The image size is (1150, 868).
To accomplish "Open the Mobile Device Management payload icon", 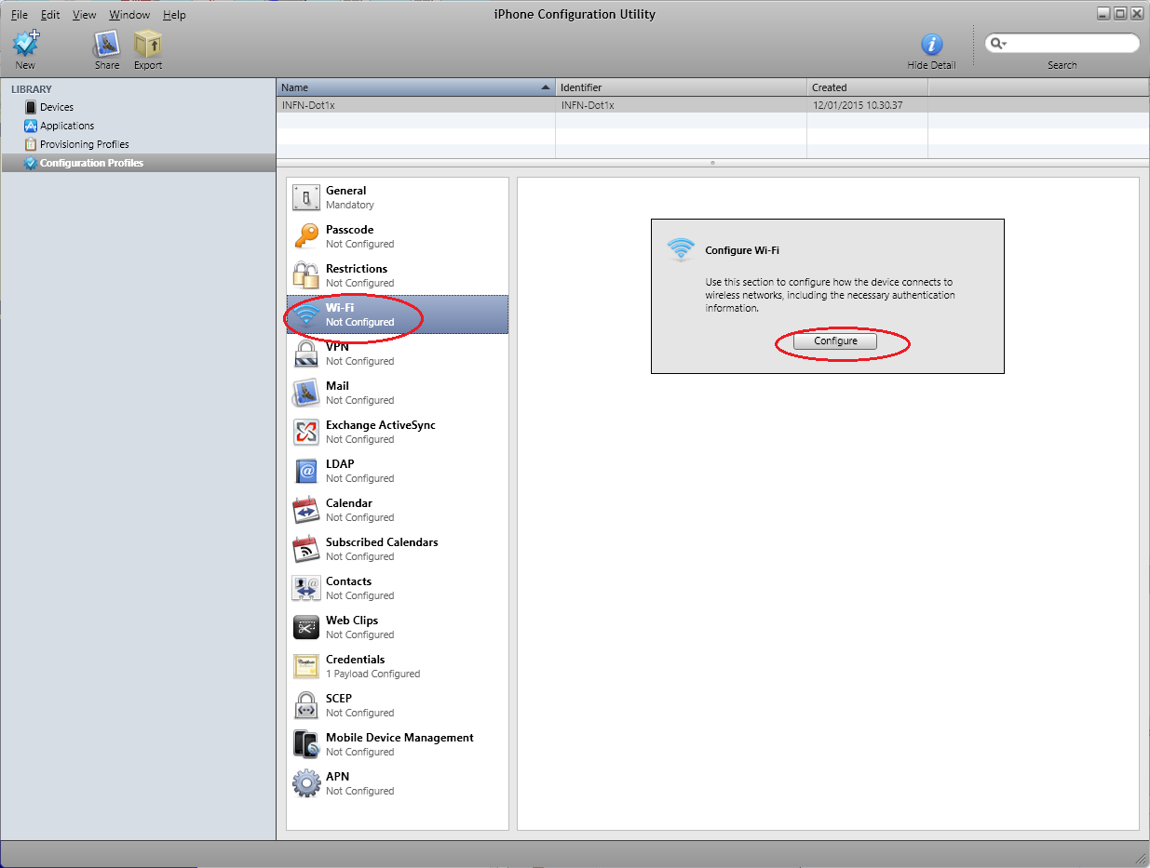I will (306, 744).
